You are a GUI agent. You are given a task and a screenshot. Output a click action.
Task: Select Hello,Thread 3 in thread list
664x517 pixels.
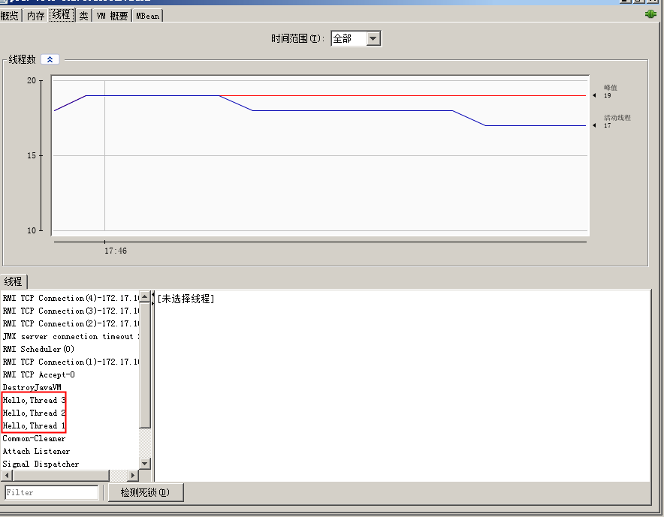coord(70,400)
